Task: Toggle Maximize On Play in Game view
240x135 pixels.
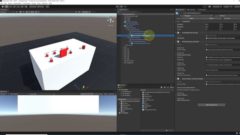Action: 87,94
